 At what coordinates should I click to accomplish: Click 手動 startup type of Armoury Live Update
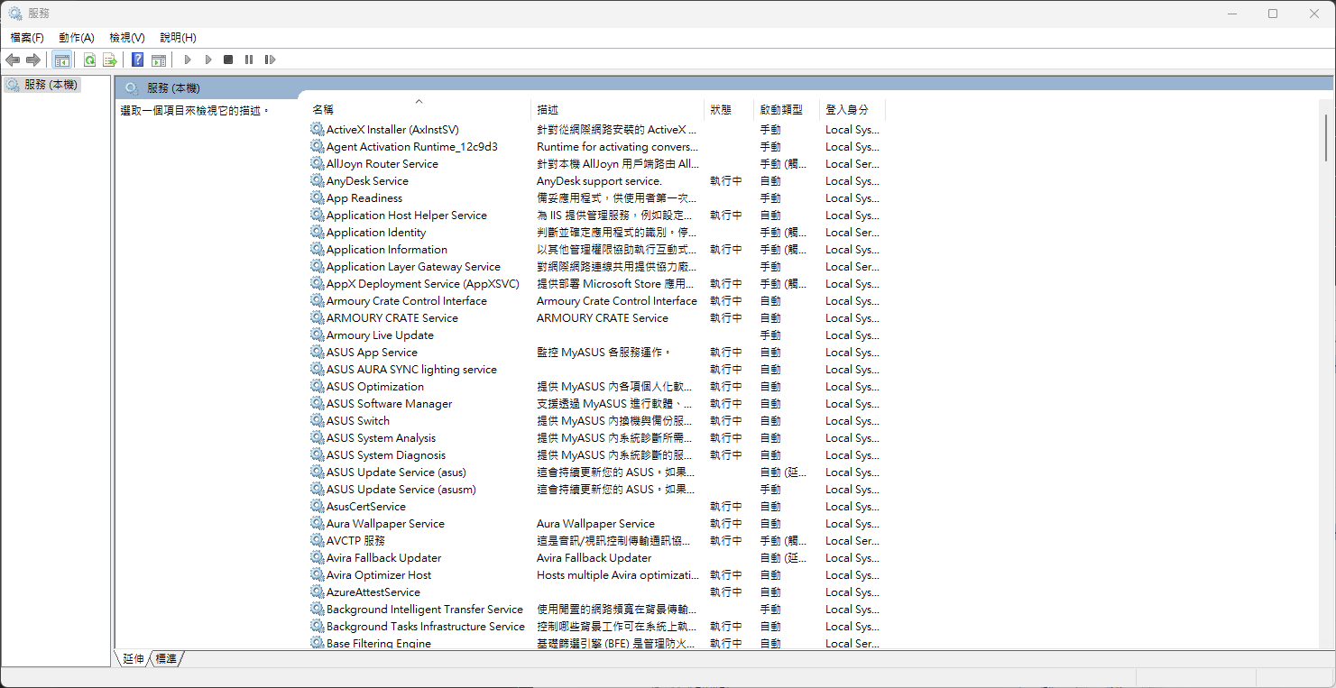click(x=770, y=335)
